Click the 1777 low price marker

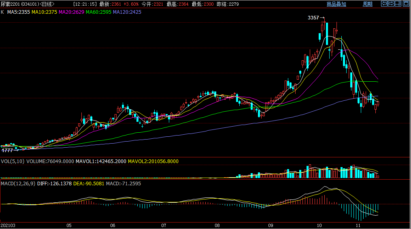click(x=7, y=150)
